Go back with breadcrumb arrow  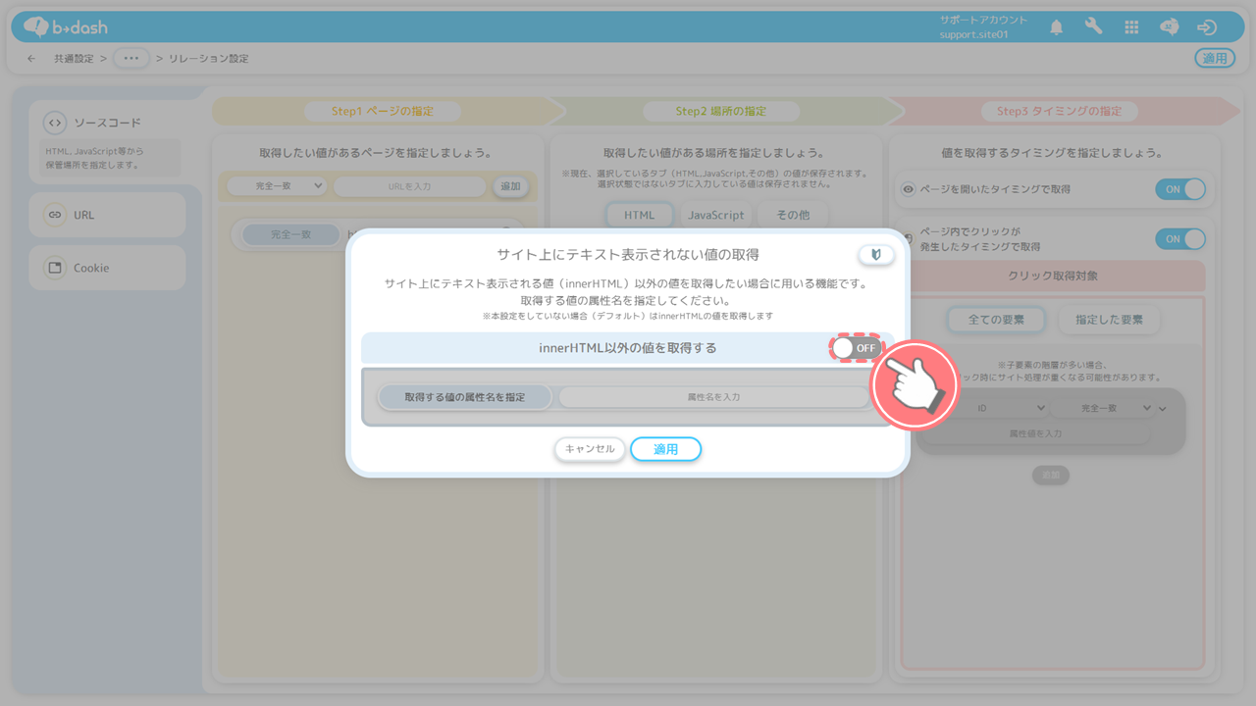pyautogui.click(x=31, y=59)
